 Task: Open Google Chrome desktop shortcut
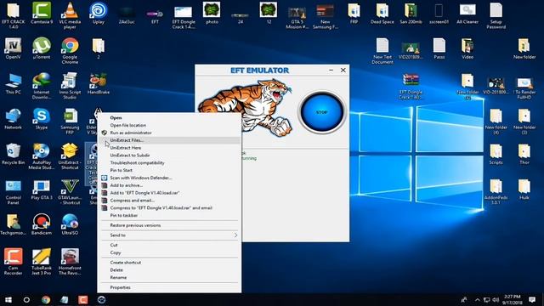click(70, 51)
